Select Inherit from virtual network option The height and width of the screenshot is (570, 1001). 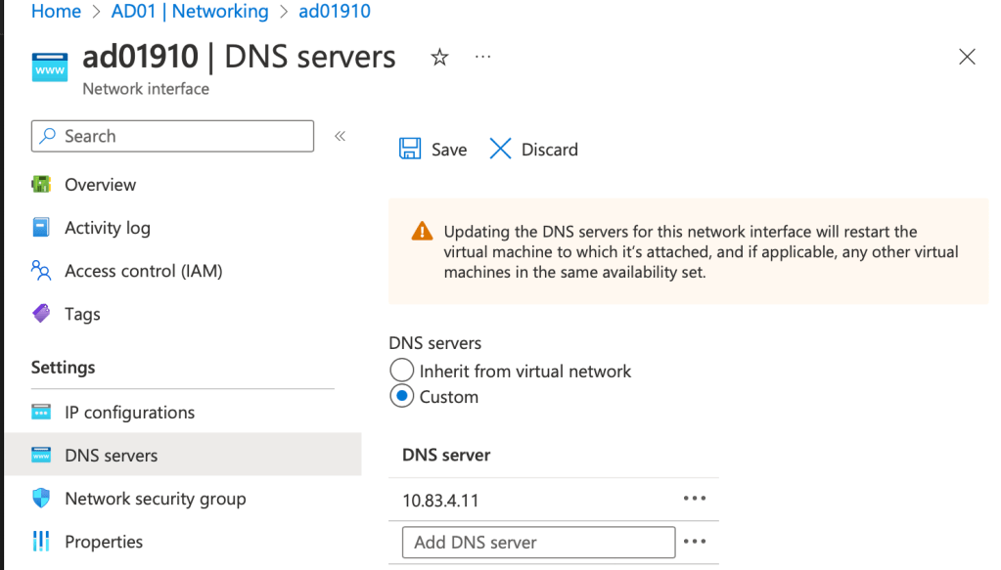click(402, 372)
